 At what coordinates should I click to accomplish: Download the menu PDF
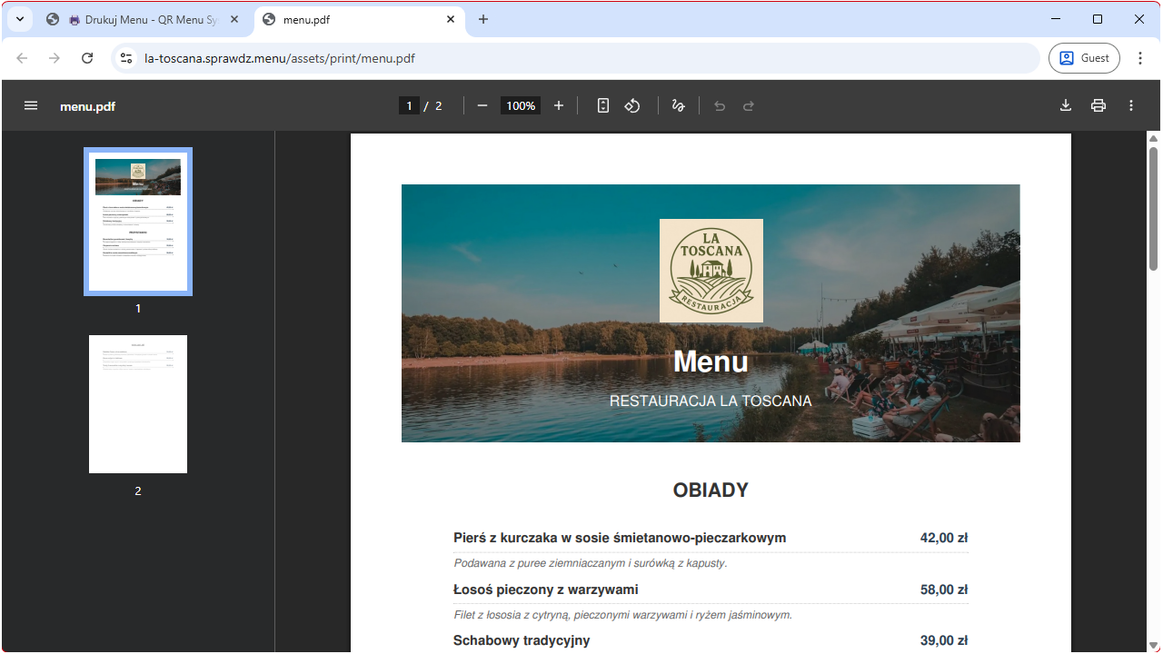[x=1065, y=105]
